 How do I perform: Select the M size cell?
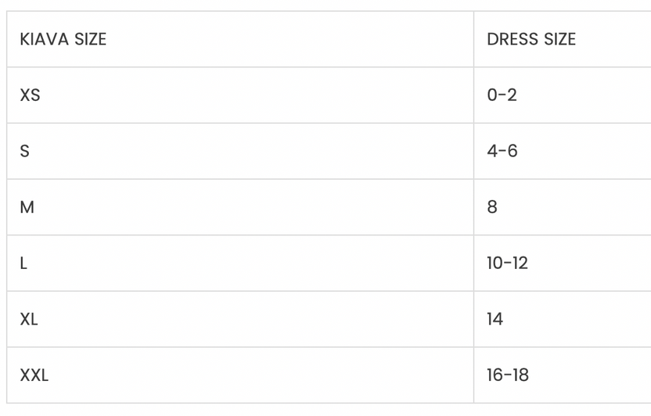tap(27, 207)
